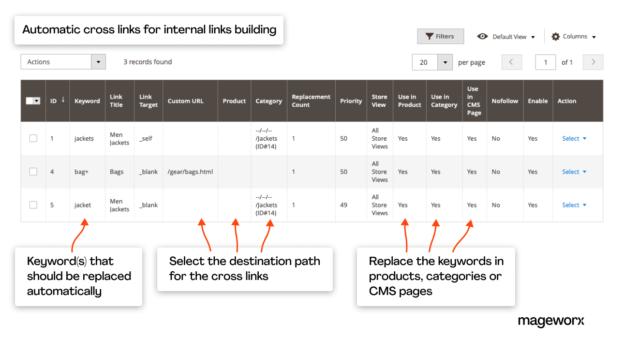Check the row checkbox for keyword bag+
Image resolution: width=623 pixels, height=352 pixels.
[33, 171]
